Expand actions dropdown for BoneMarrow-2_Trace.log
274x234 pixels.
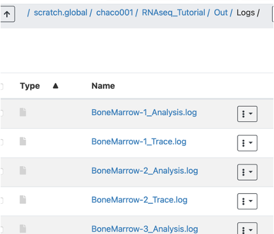pos(247,201)
